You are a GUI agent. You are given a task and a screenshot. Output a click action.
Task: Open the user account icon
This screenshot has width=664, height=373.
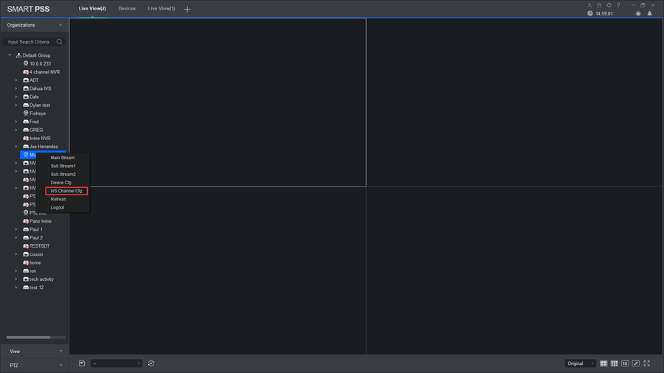pos(589,5)
